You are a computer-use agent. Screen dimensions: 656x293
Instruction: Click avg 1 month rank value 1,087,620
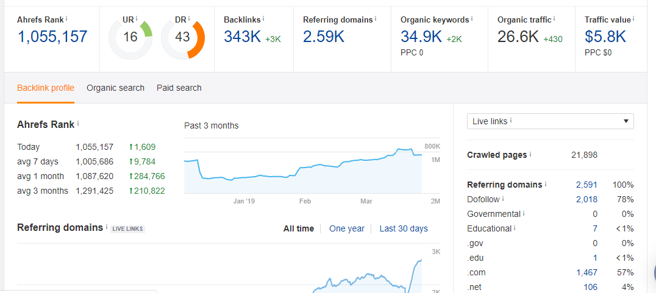pos(94,177)
